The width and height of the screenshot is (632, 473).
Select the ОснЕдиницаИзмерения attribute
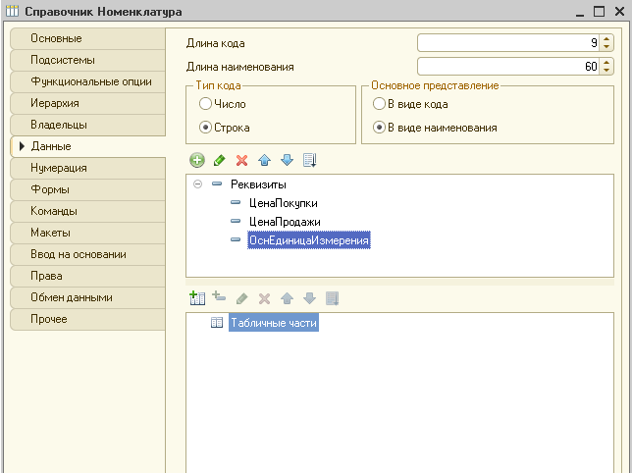[x=309, y=240]
